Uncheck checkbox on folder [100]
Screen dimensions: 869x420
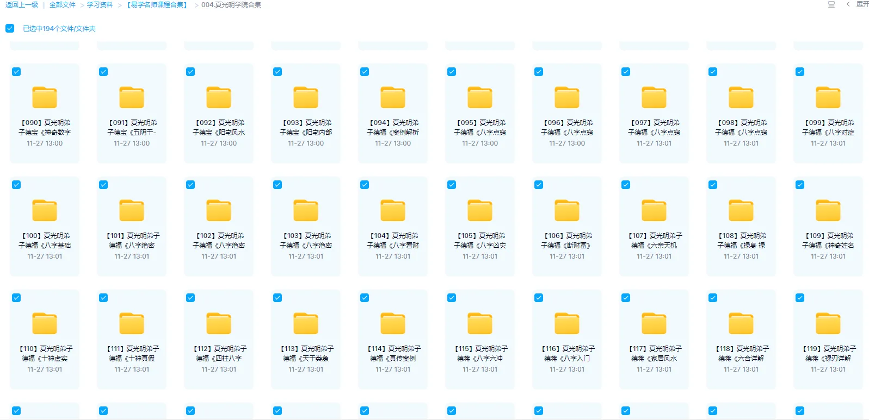[x=16, y=185]
